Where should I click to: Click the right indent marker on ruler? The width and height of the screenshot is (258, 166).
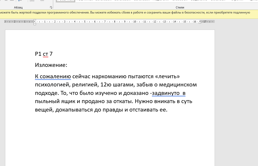click(x=200, y=22)
